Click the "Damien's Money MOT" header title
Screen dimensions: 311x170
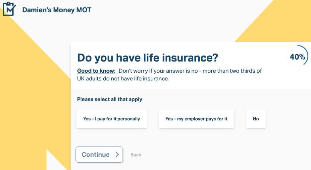pyautogui.click(x=57, y=10)
